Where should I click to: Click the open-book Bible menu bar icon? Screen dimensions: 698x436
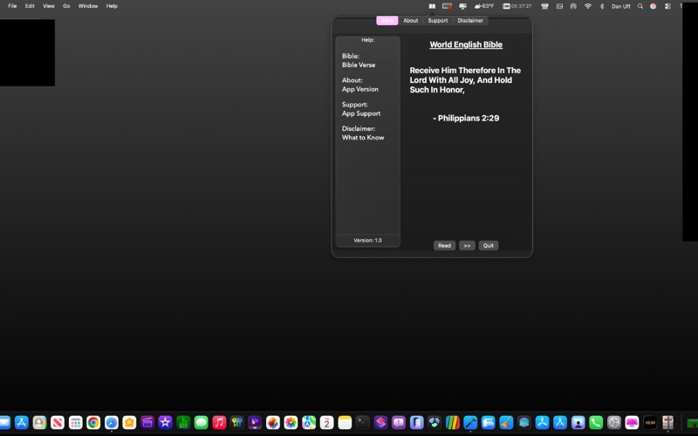pyautogui.click(x=432, y=6)
